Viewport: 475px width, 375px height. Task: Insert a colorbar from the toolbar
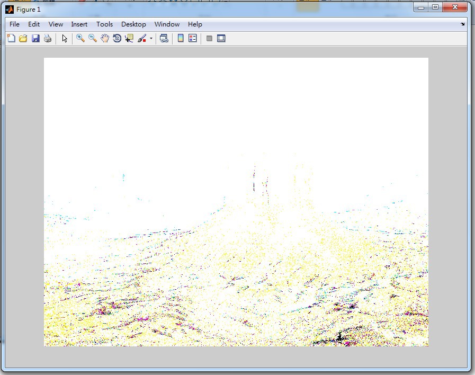coord(181,38)
